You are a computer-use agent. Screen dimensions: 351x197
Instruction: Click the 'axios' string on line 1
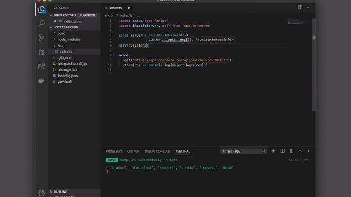click(x=161, y=21)
